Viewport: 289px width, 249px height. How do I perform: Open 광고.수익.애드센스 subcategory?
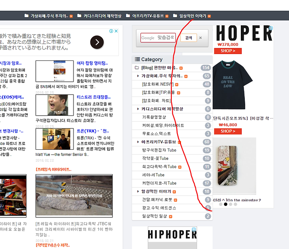pyautogui.click(x=159, y=208)
